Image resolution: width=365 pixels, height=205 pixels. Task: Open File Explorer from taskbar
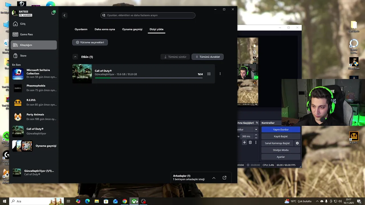pos(97,201)
